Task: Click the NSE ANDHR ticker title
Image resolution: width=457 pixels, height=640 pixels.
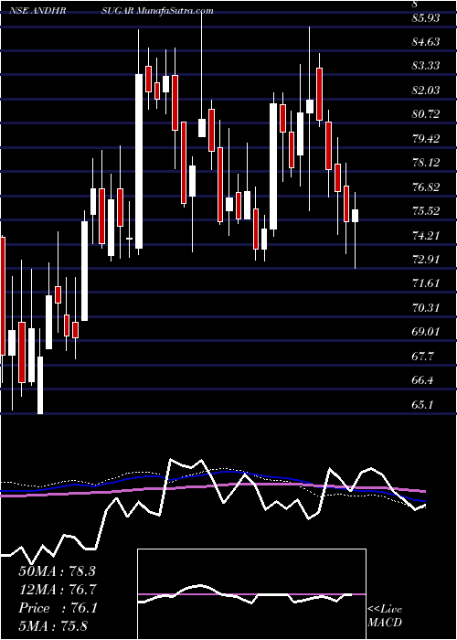Action: pos(38,11)
